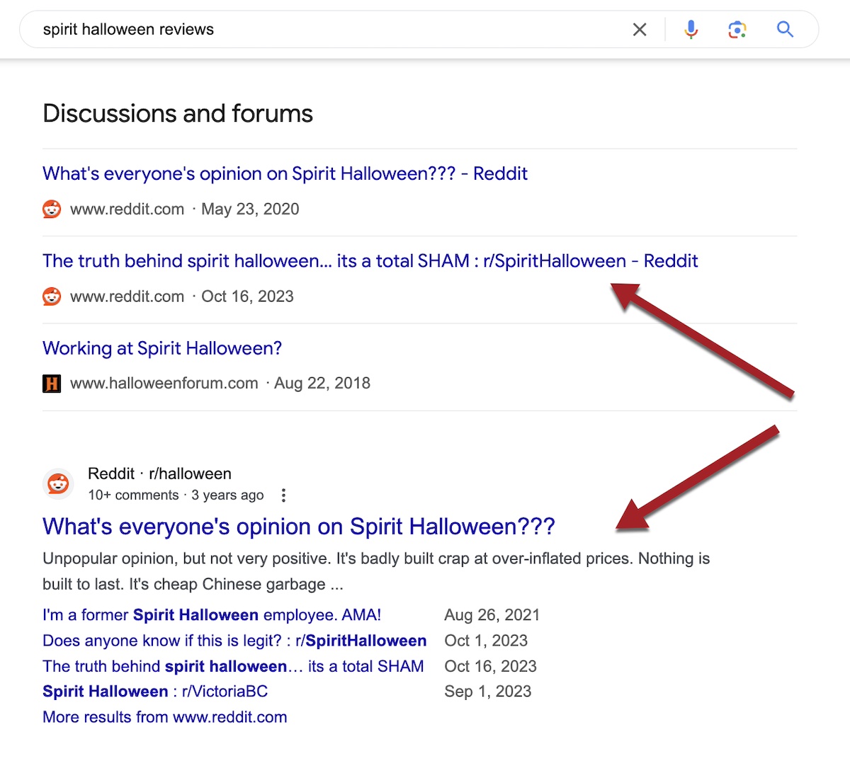850x763 pixels.
Task: Open 'Does anyone know if this is legit?' sitelink
Action: click(x=234, y=641)
